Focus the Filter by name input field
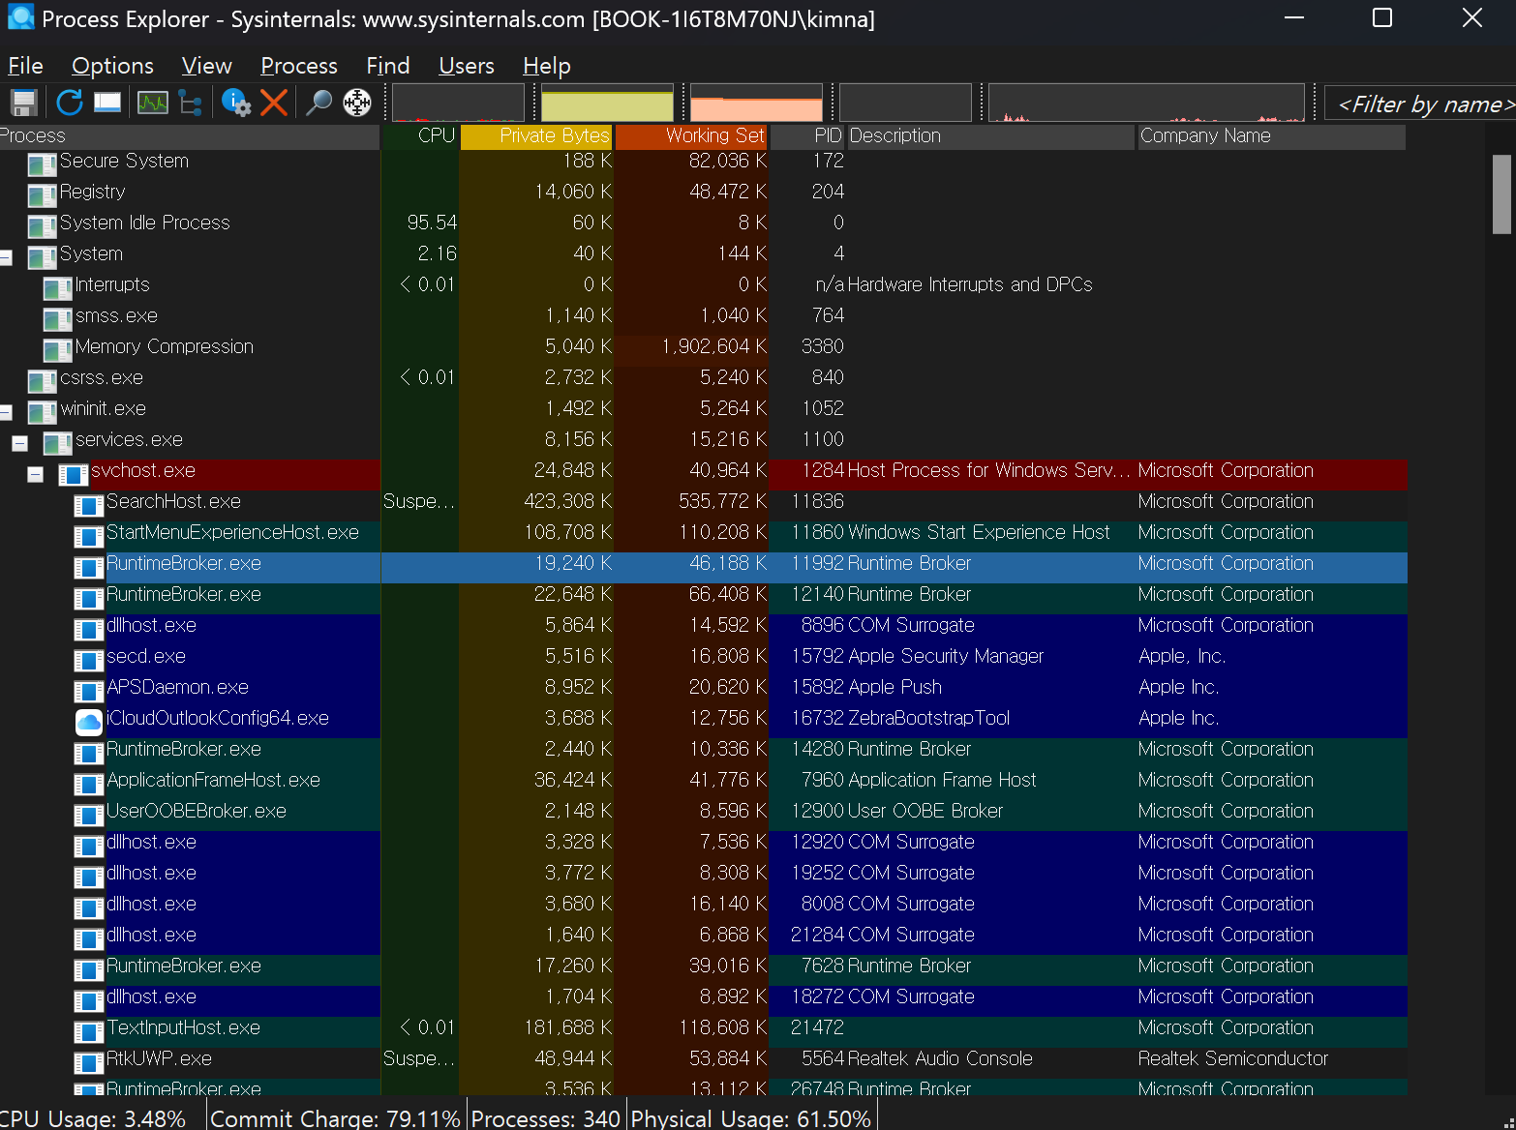The image size is (1516, 1130). (x=1419, y=104)
